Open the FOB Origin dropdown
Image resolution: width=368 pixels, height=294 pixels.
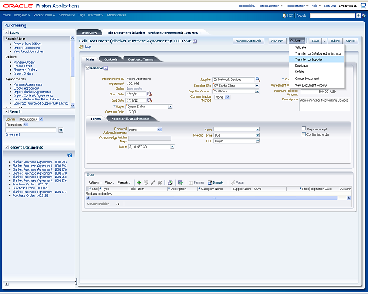click(258, 141)
